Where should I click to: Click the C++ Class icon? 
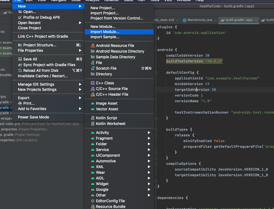(93, 83)
